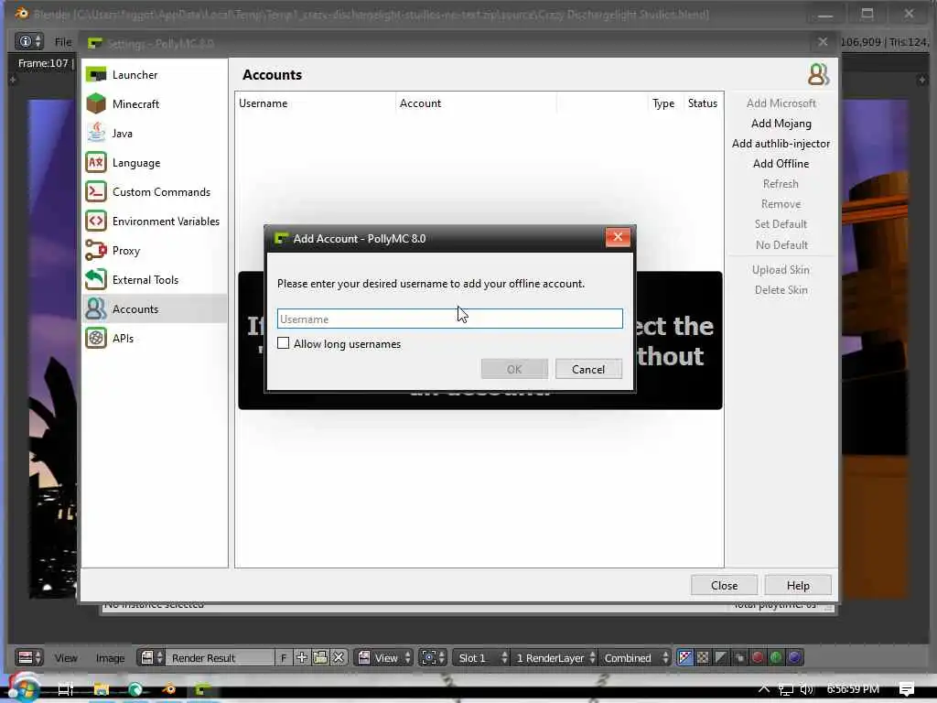
Task: Open the Proxy settings page
Action: tap(154, 251)
